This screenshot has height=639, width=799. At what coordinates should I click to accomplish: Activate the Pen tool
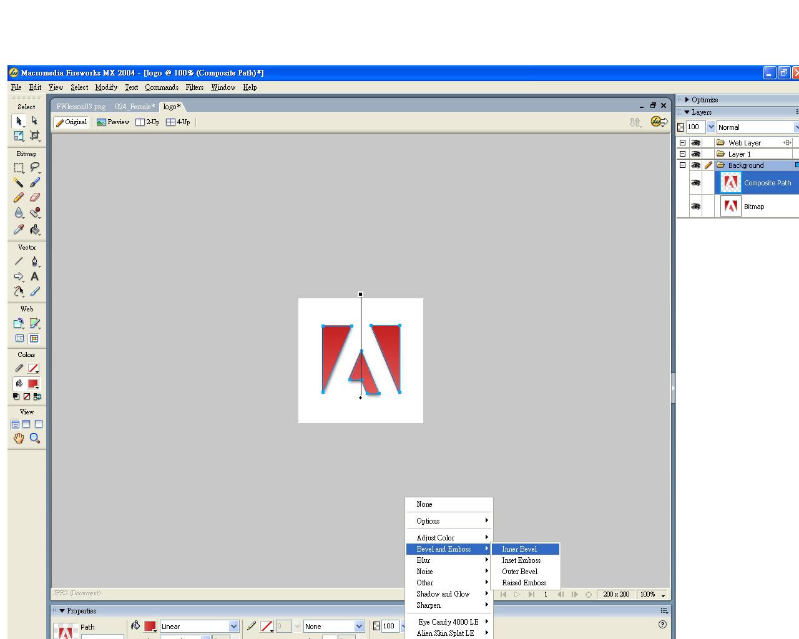pos(34,261)
